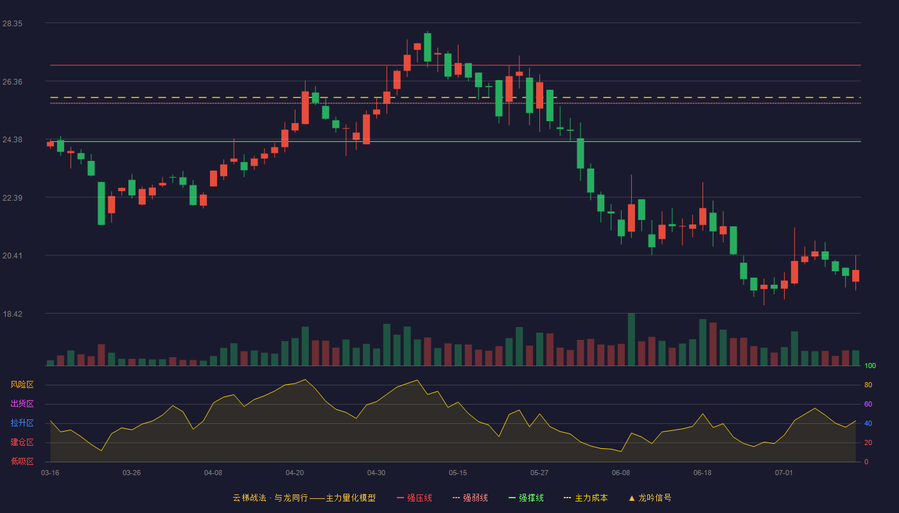The width and height of the screenshot is (899, 513).
Task: Click the green 100 indicator scale value
Action: click(x=870, y=366)
